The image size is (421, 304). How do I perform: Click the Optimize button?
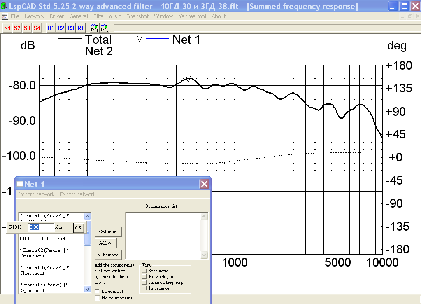(x=108, y=232)
